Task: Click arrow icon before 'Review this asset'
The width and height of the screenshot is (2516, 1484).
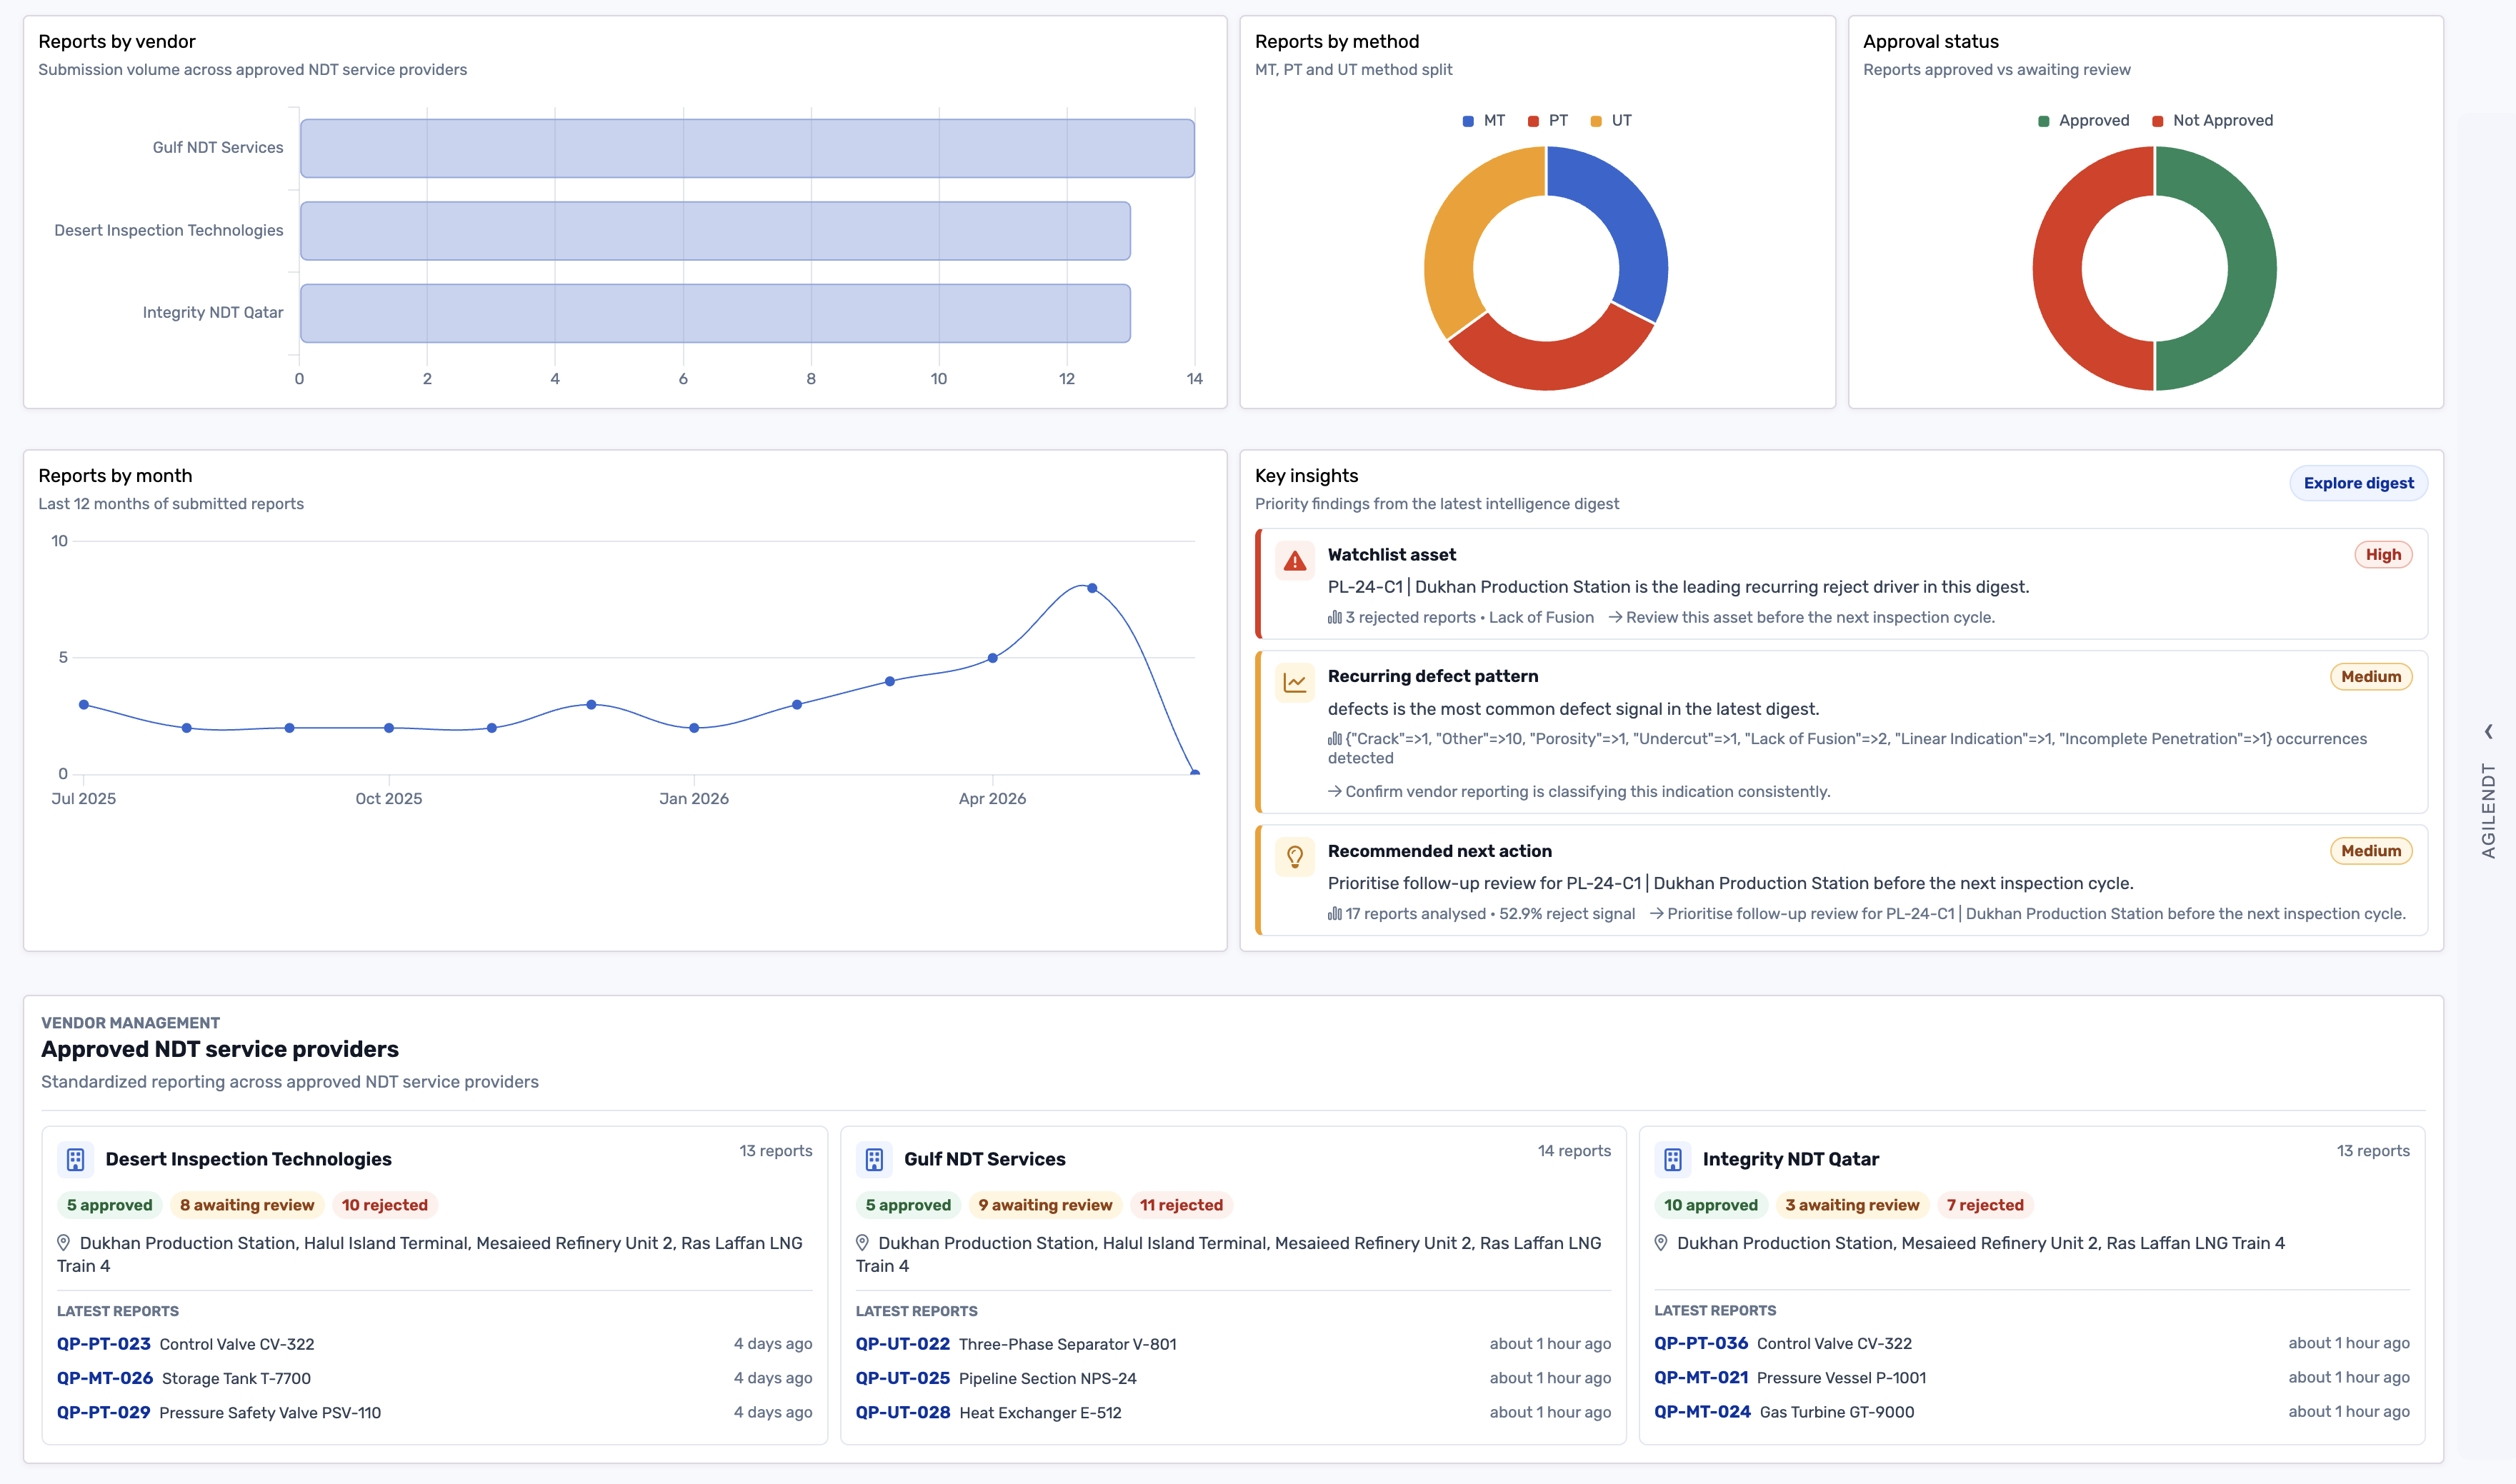Action: click(1615, 617)
